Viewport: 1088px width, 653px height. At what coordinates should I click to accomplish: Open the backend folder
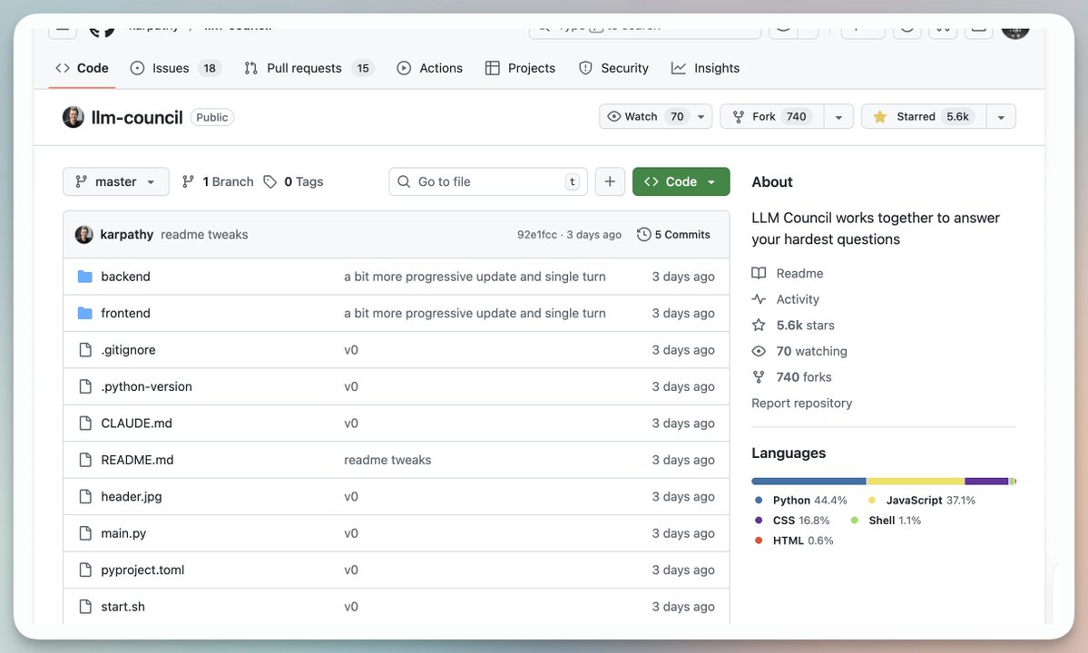coord(125,277)
